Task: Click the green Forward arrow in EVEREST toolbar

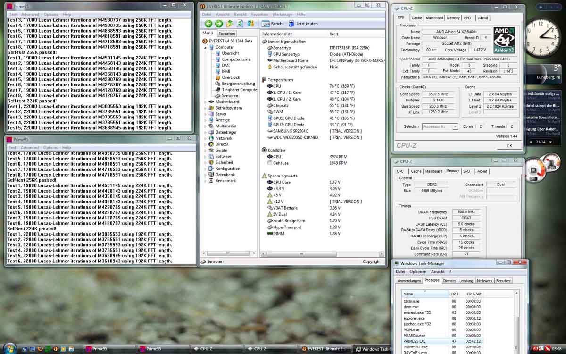Action: (x=219, y=24)
